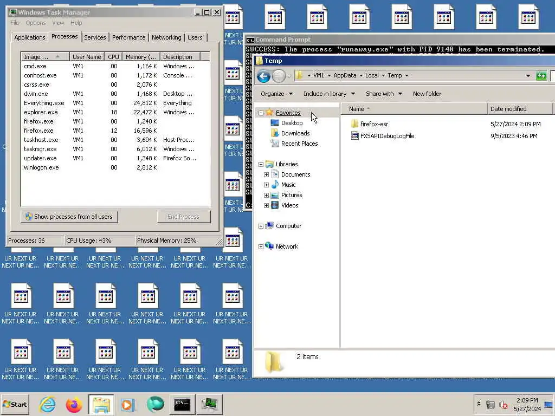The width and height of the screenshot is (555, 416).
Task: Click AppData in the address breadcrumb
Action: click(345, 75)
